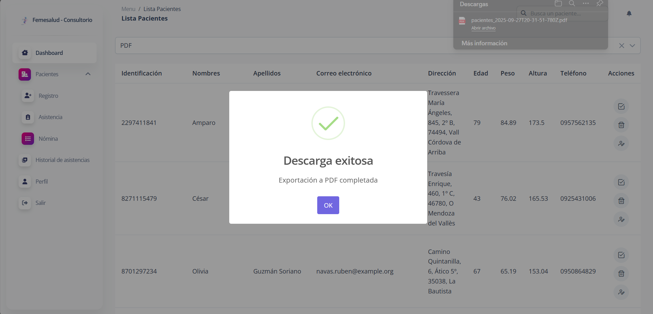Open the pacientes PDF file entry in downloads
653x314 pixels.
519,20
